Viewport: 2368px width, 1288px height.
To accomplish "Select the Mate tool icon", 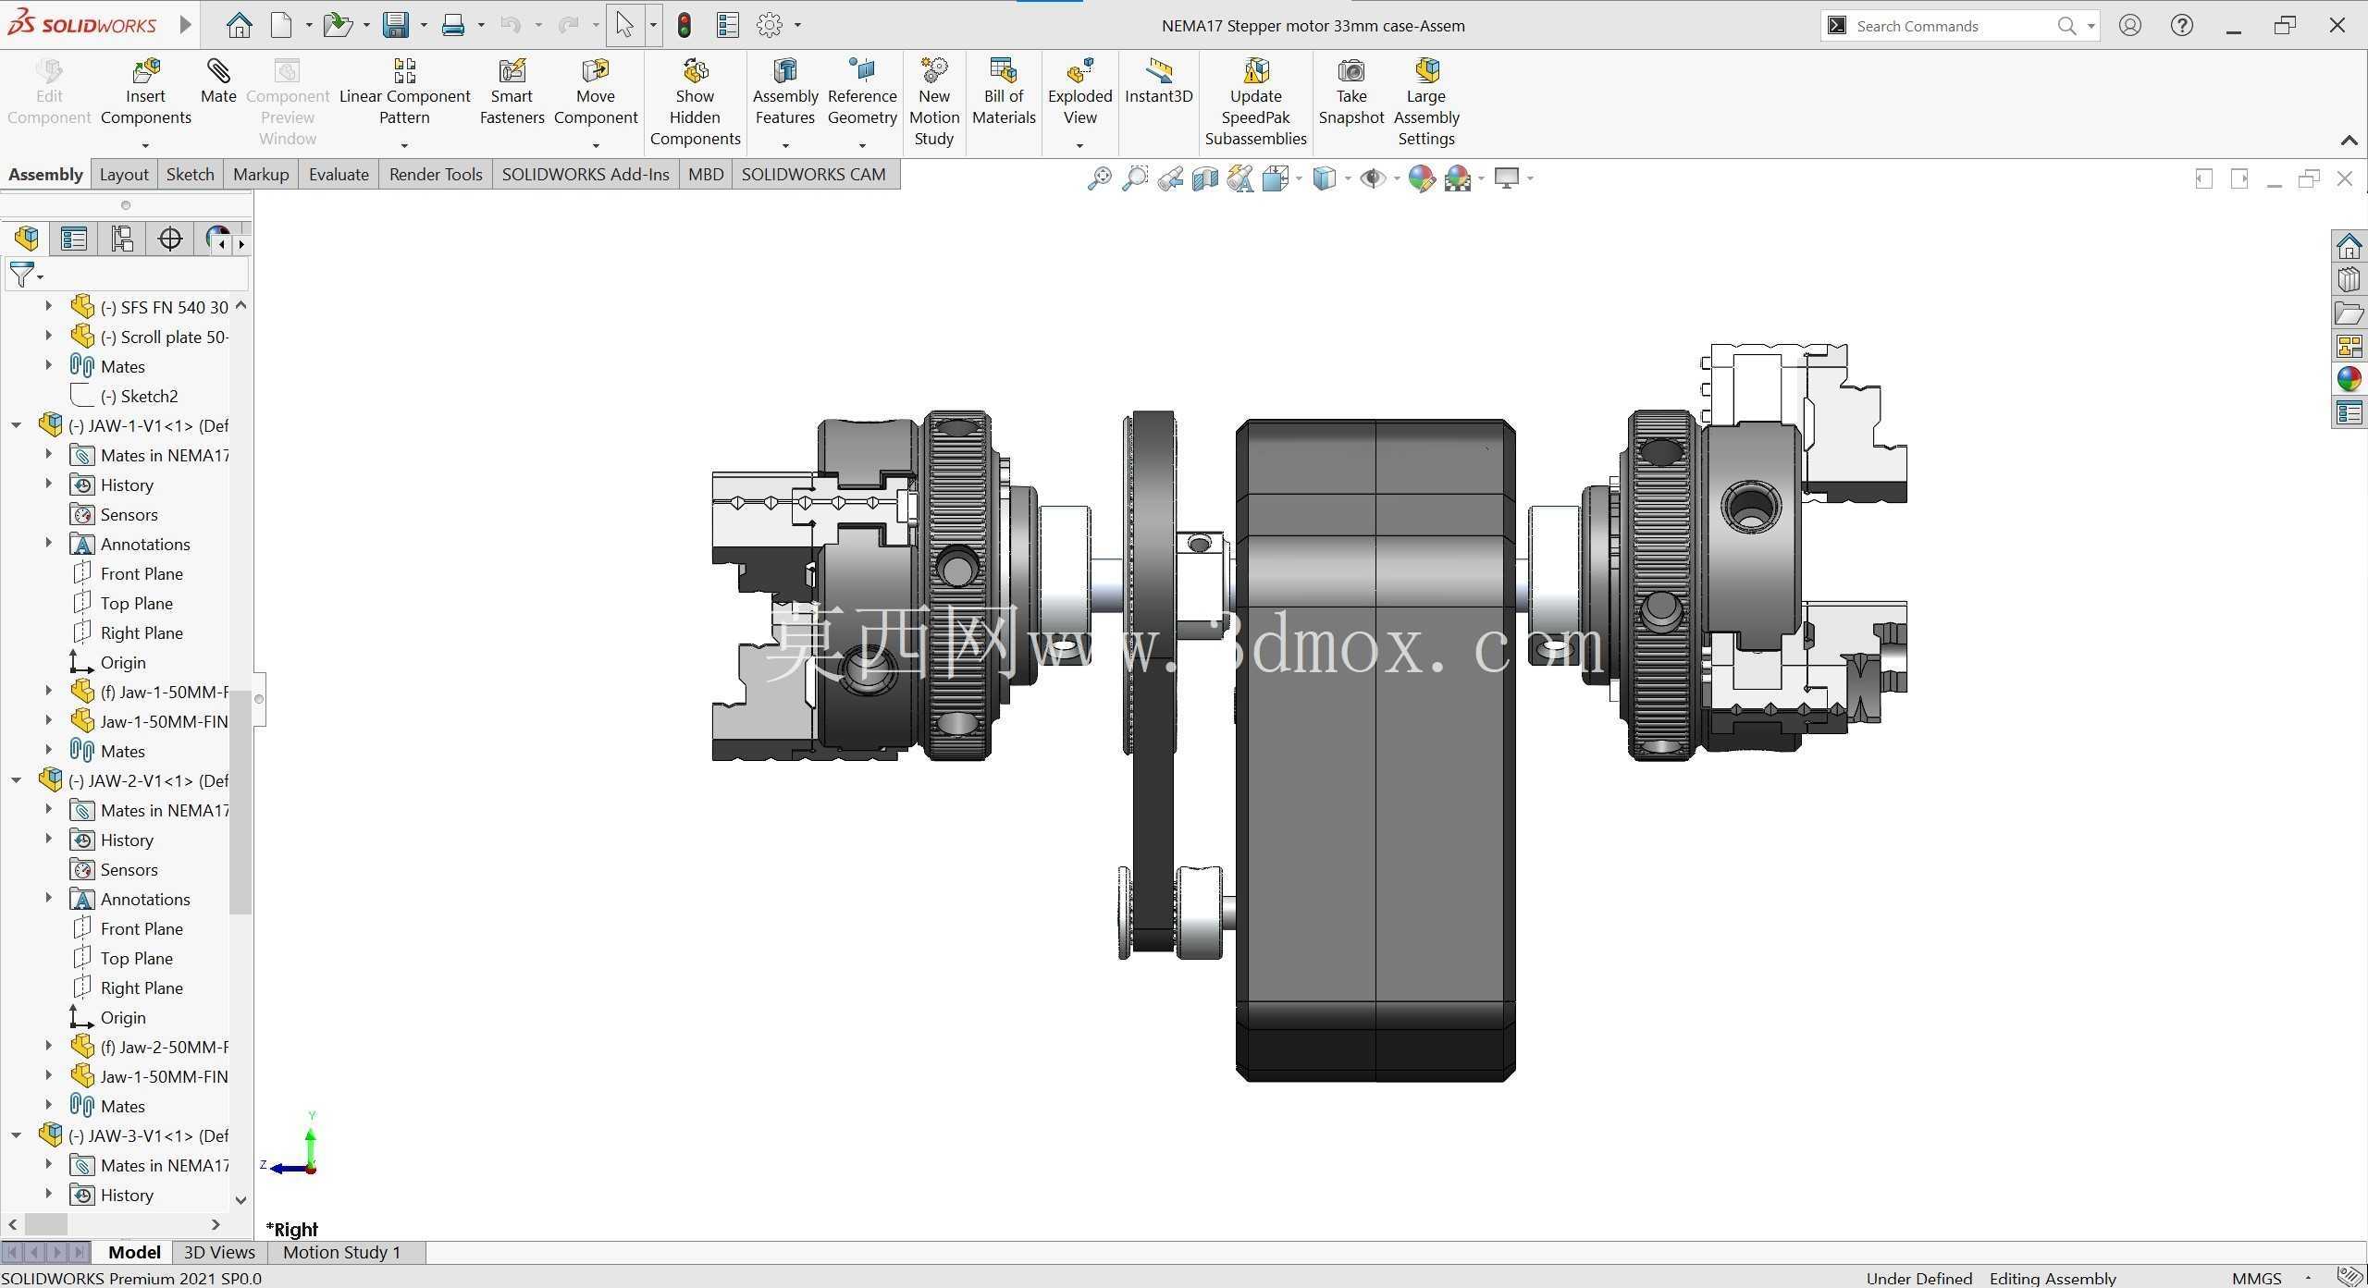I will (x=218, y=71).
